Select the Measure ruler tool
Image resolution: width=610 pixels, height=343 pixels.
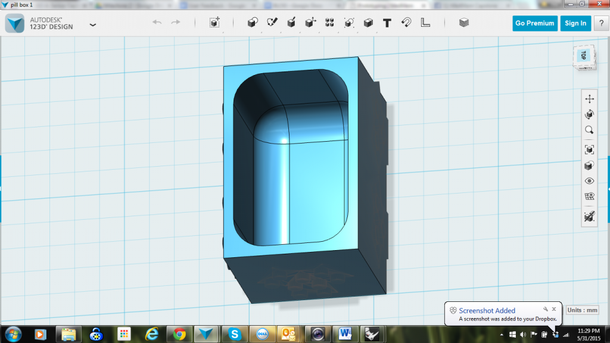click(x=425, y=23)
